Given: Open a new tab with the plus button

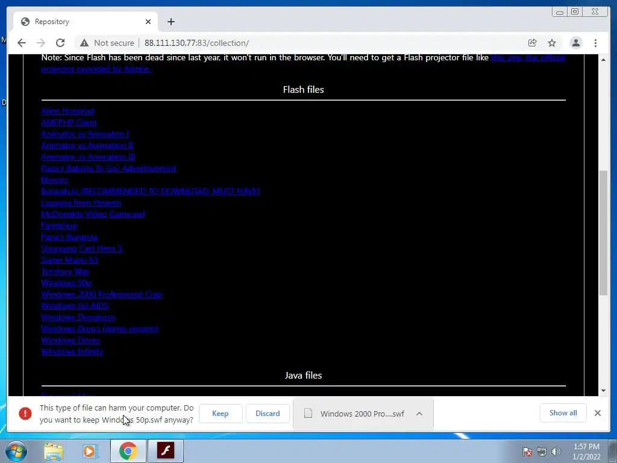Looking at the screenshot, I should point(171,22).
